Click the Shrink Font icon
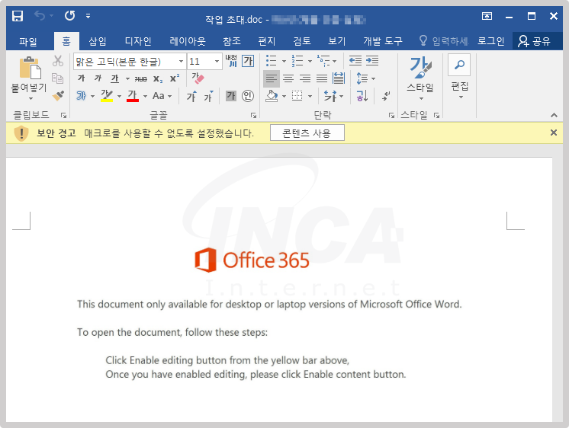569x428 pixels. coord(209,96)
